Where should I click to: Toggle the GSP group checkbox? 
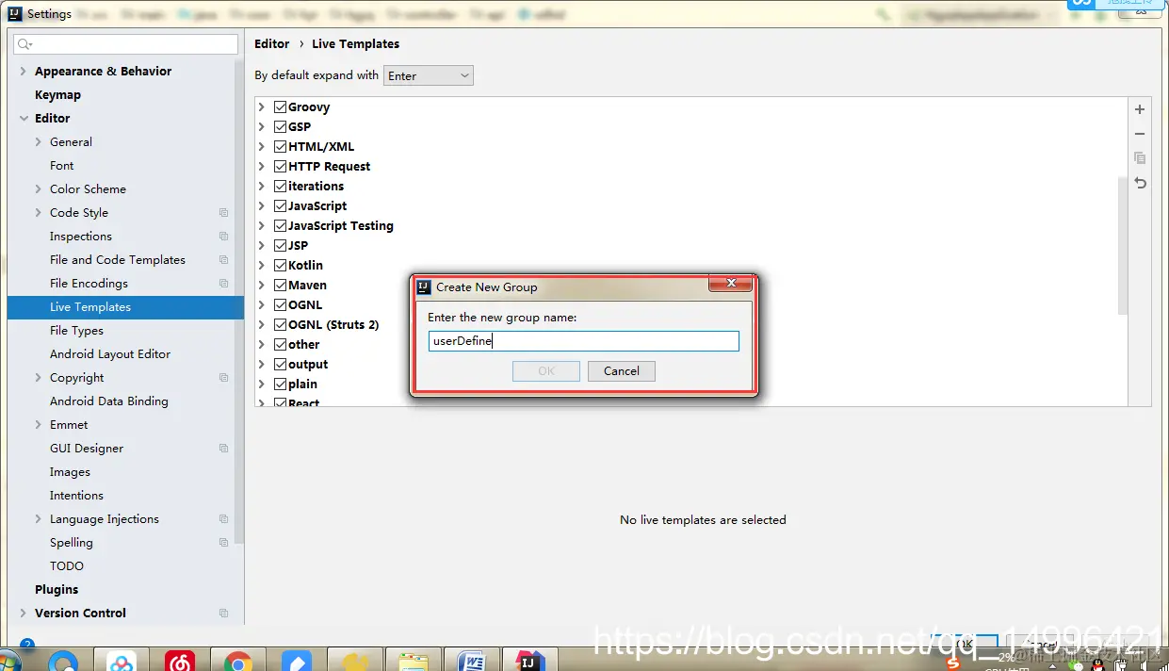click(x=281, y=127)
